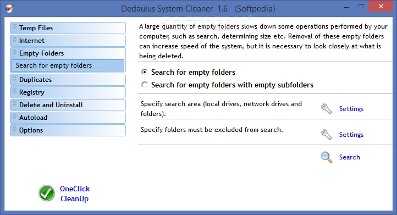Click the Search link
The image size is (397, 215).
coord(349,157)
